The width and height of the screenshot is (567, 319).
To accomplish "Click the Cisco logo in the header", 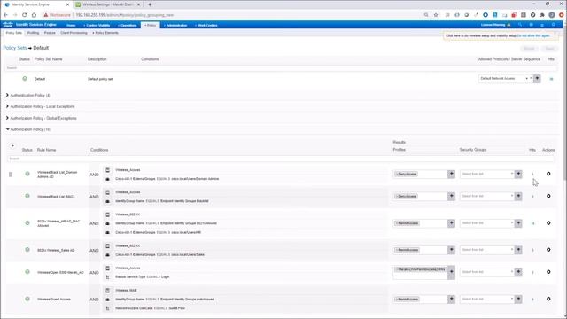I will (8, 25).
